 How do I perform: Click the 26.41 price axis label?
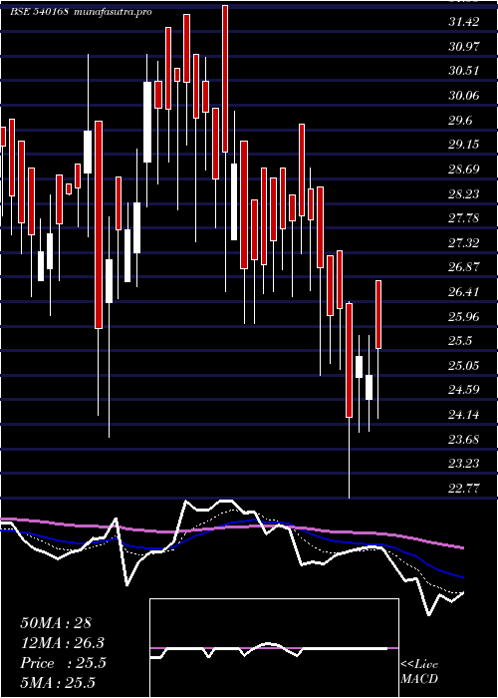point(464,292)
